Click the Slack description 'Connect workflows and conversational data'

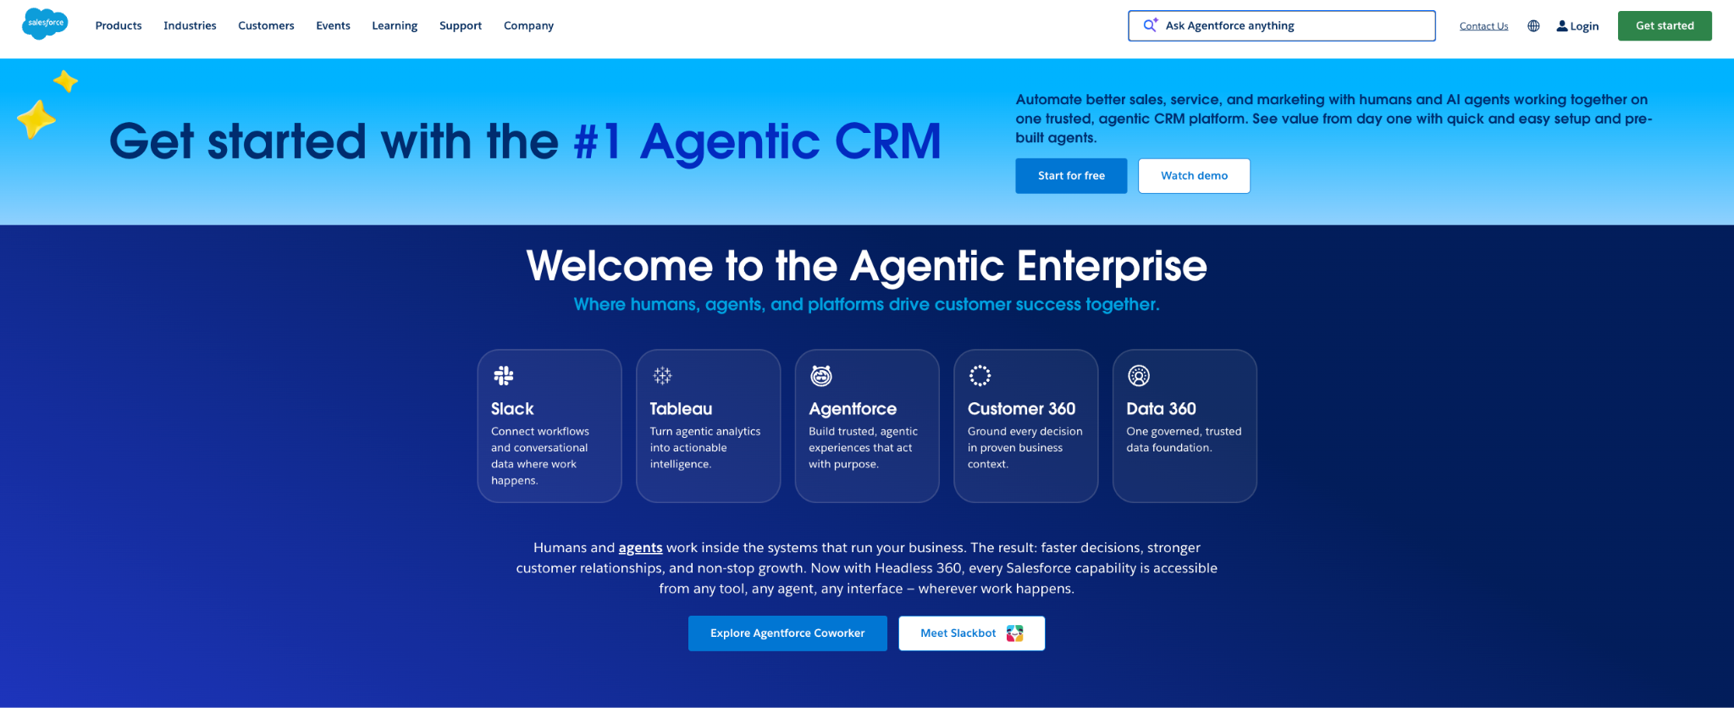[540, 456]
